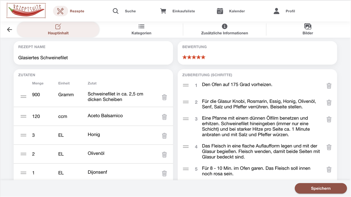The width and height of the screenshot is (351, 197).
Task: Click the drag handle of step 4
Action: (186, 146)
